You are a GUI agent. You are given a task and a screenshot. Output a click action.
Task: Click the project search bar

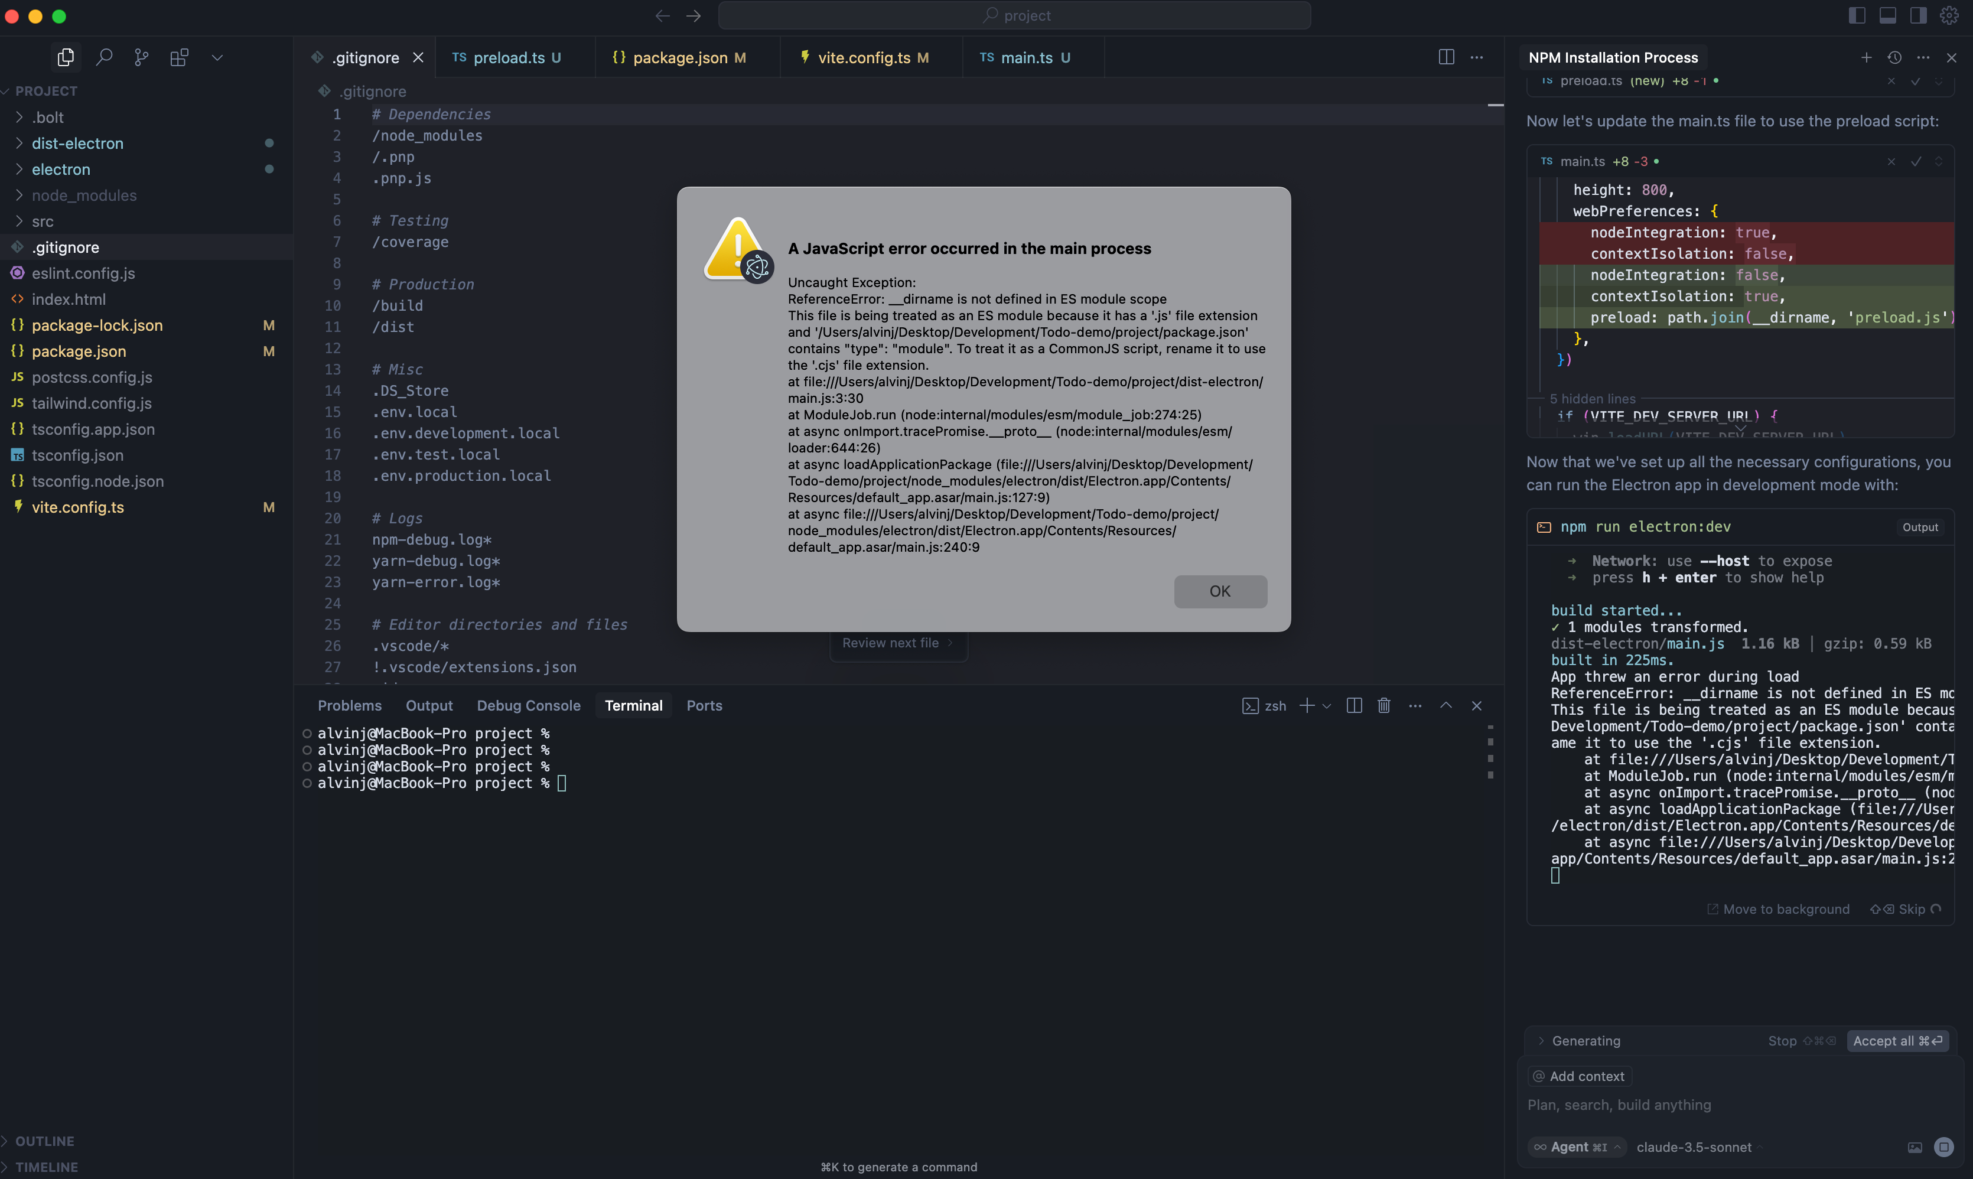(x=1014, y=15)
